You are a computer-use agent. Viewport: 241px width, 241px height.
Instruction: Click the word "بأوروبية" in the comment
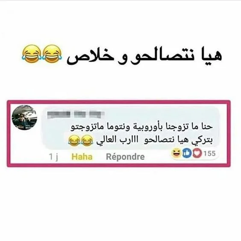(148, 127)
